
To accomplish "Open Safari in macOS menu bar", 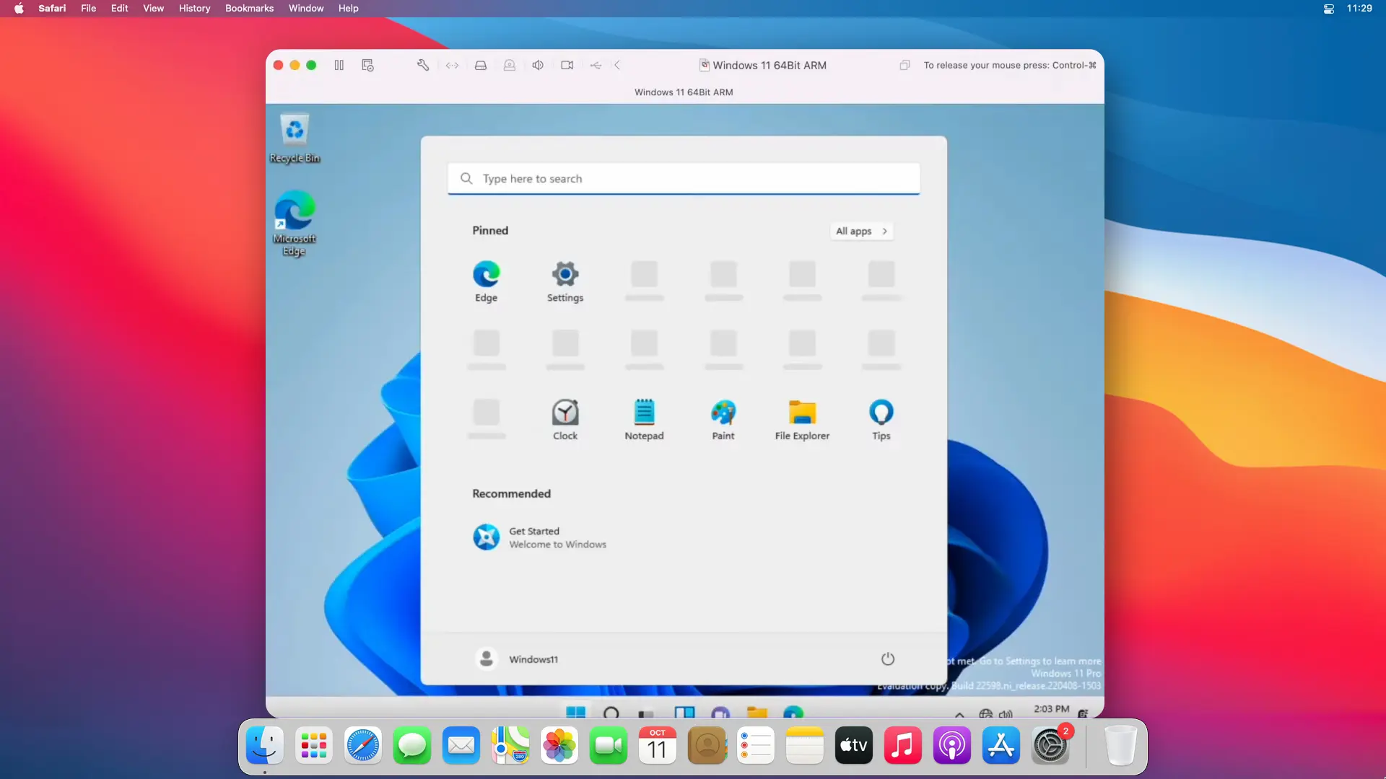I will [51, 8].
